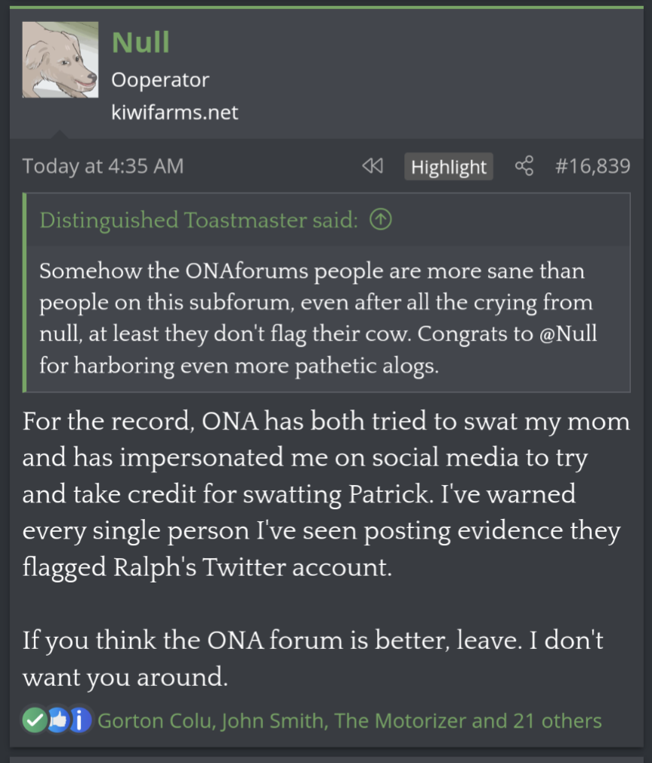
Task: Click the kiwifarms.net text under username
Action: point(175,113)
